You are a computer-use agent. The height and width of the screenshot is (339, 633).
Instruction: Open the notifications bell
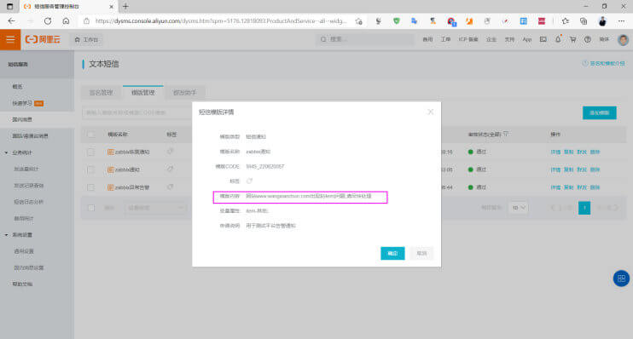point(558,39)
